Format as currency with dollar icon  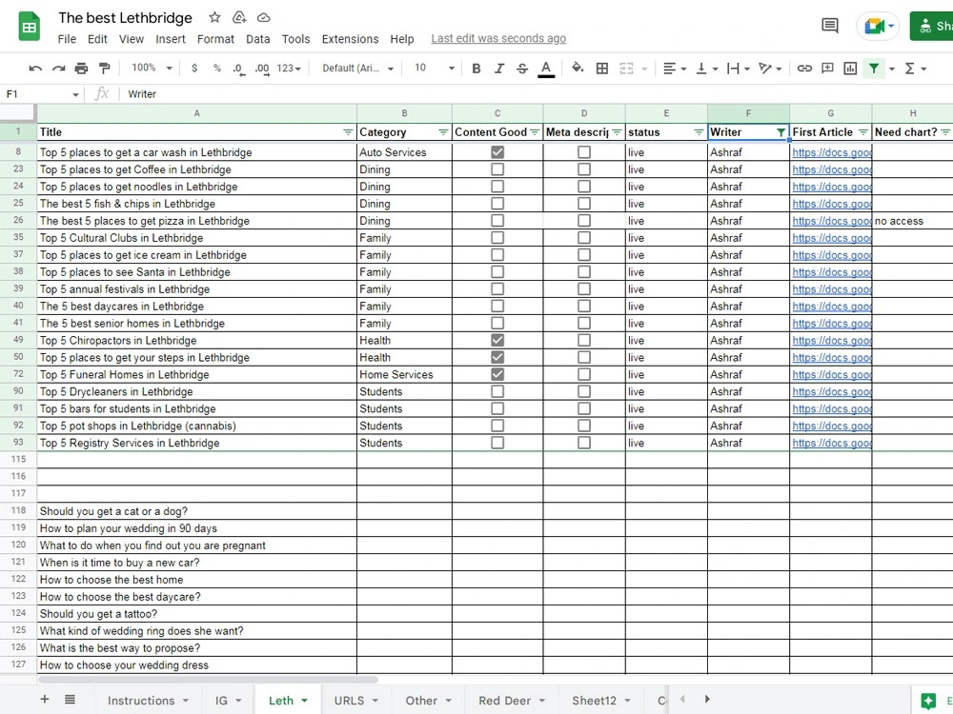point(193,69)
